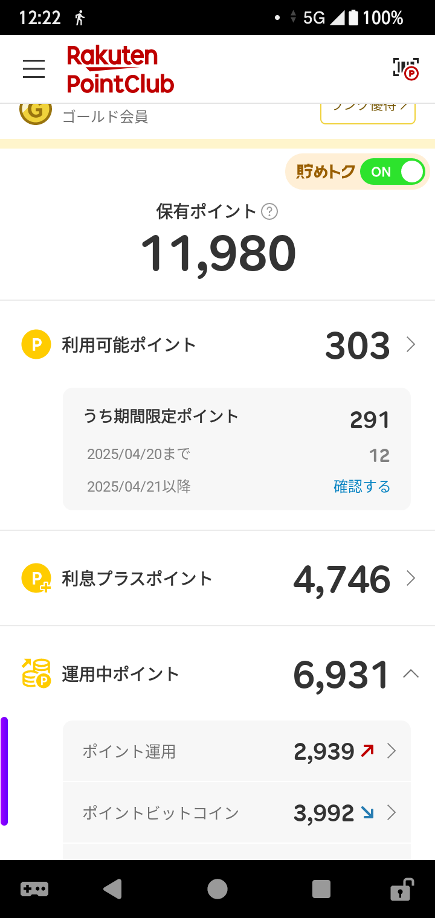Tap the purple side handle bar
Viewport: 435px width, 918px height.
4,771
